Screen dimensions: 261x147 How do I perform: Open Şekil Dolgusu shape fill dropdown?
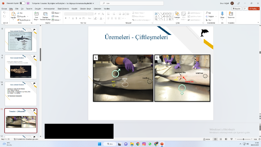click(x=194, y=13)
